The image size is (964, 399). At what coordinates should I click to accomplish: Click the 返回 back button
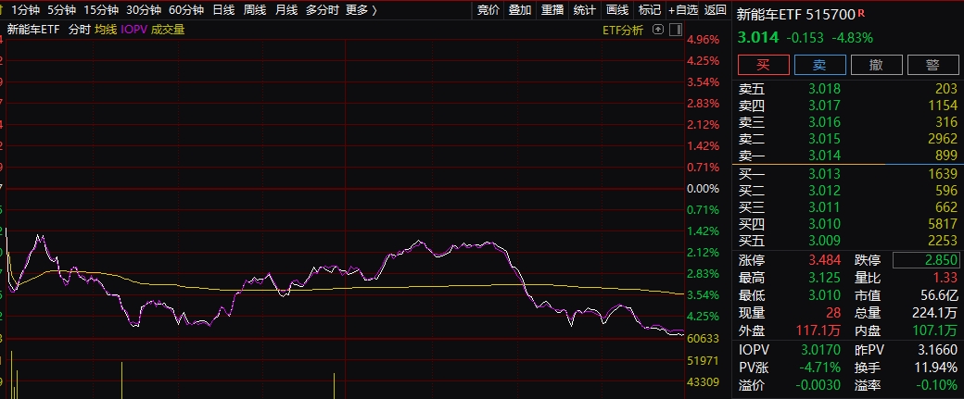tap(715, 10)
